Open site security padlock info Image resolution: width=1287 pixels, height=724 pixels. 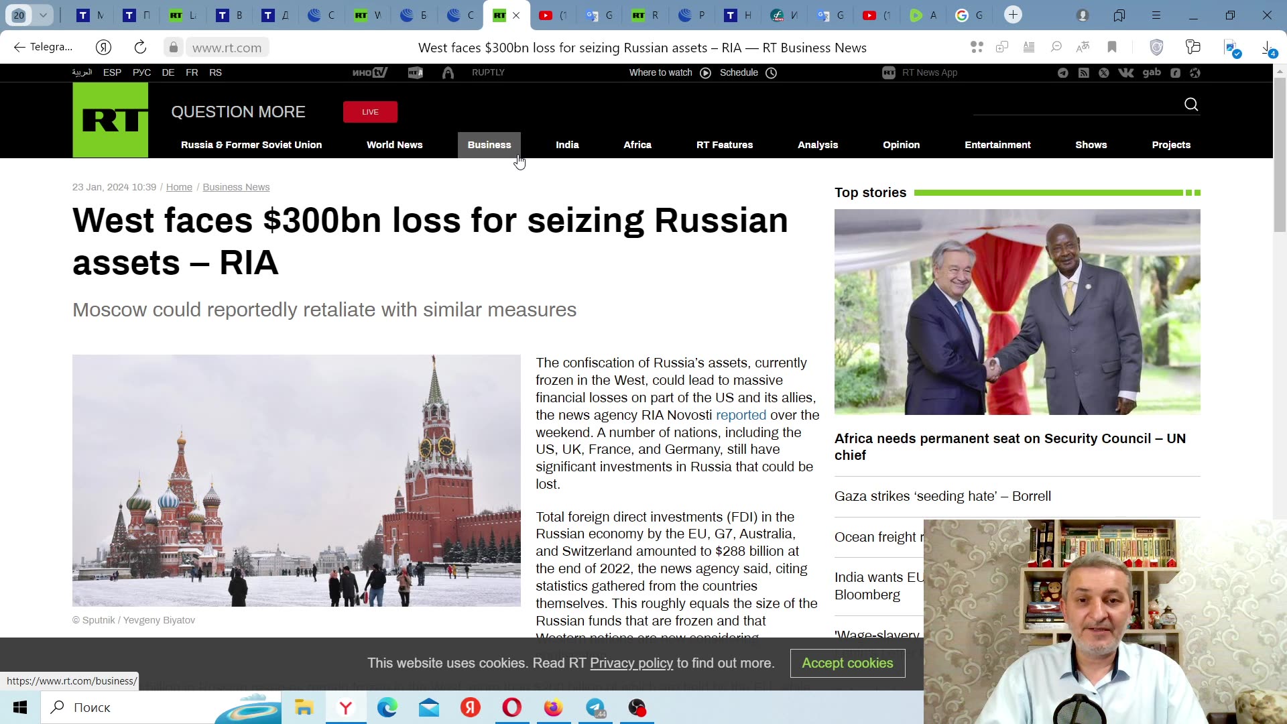coord(174,48)
